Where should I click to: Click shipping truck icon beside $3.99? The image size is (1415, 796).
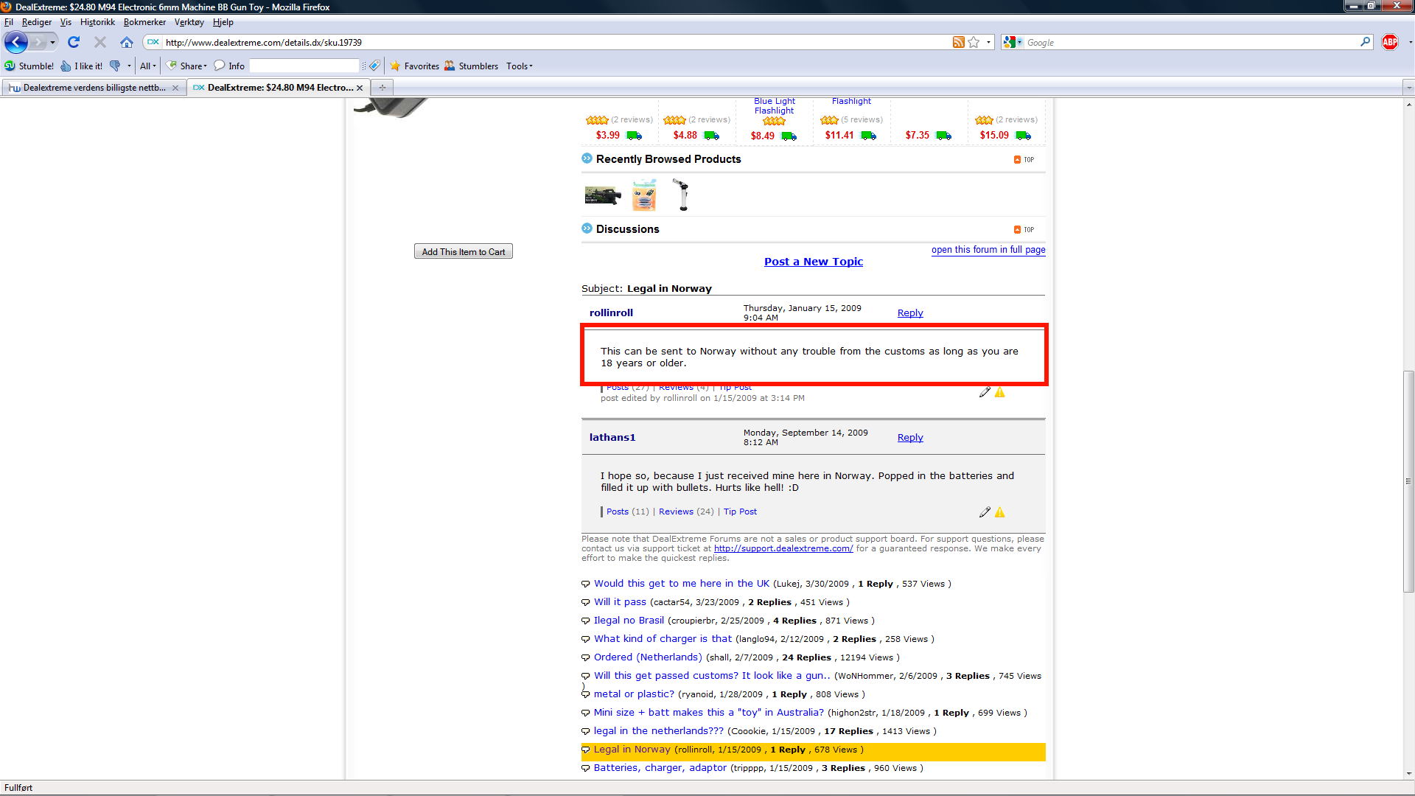coord(634,136)
